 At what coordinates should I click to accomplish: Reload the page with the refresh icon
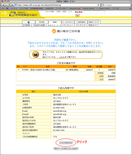pos(98,5)
